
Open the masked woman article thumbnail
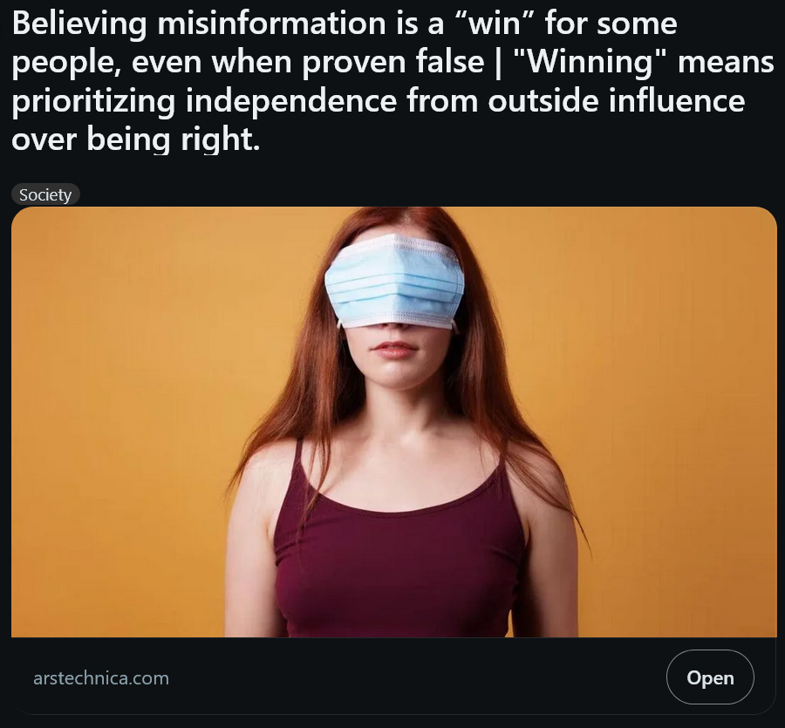pos(394,422)
